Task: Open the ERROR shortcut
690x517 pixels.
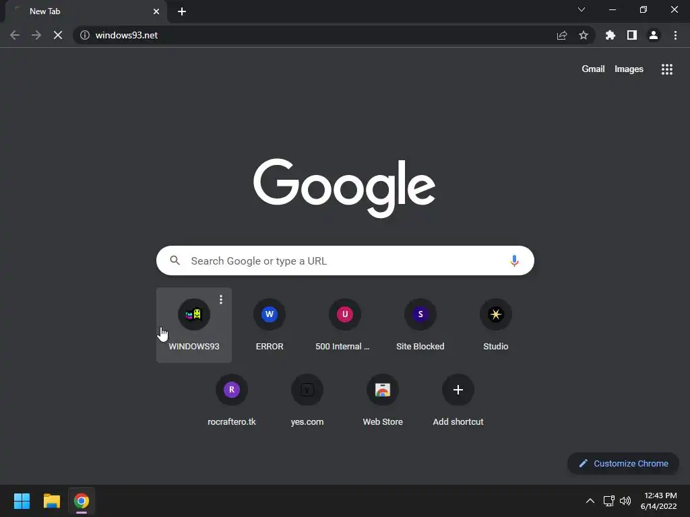Action: point(270,325)
